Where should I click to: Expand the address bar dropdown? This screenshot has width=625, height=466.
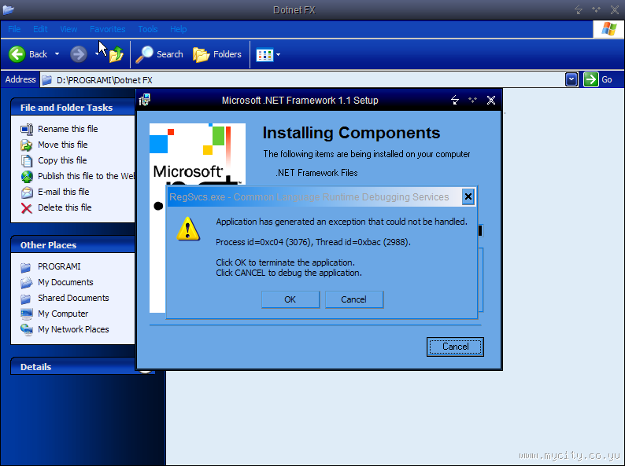coord(571,79)
